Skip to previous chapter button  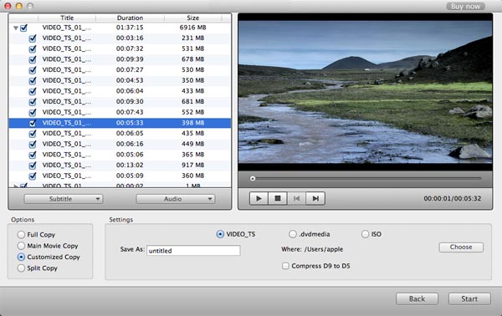coord(296,199)
